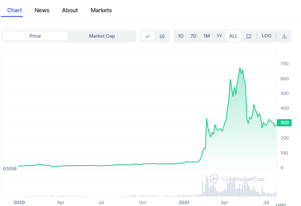Select the Chart tab

point(15,10)
